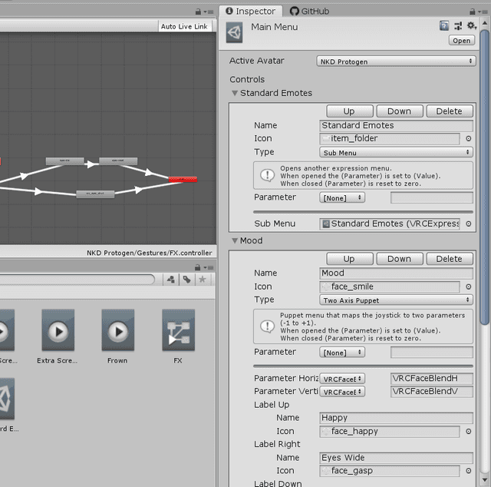Select the lower middle state node
The width and height of the screenshot is (491, 487).
(95, 194)
